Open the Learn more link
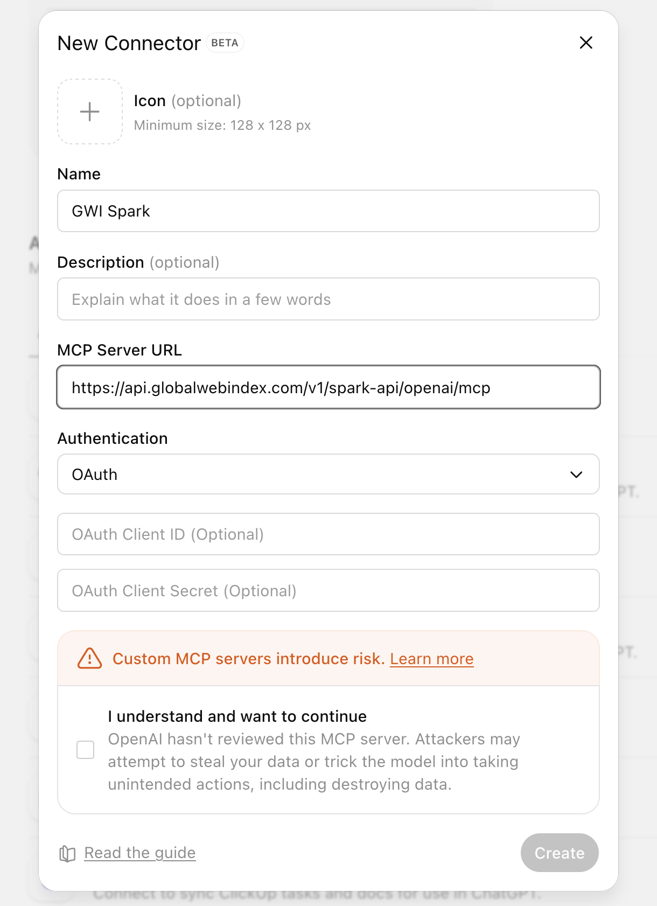 click(x=432, y=659)
